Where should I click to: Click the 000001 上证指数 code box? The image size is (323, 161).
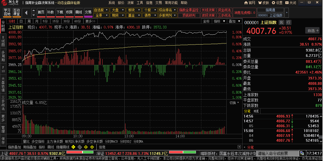pos(270,15)
